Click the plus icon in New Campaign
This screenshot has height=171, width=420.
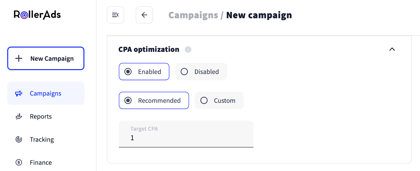point(19,58)
